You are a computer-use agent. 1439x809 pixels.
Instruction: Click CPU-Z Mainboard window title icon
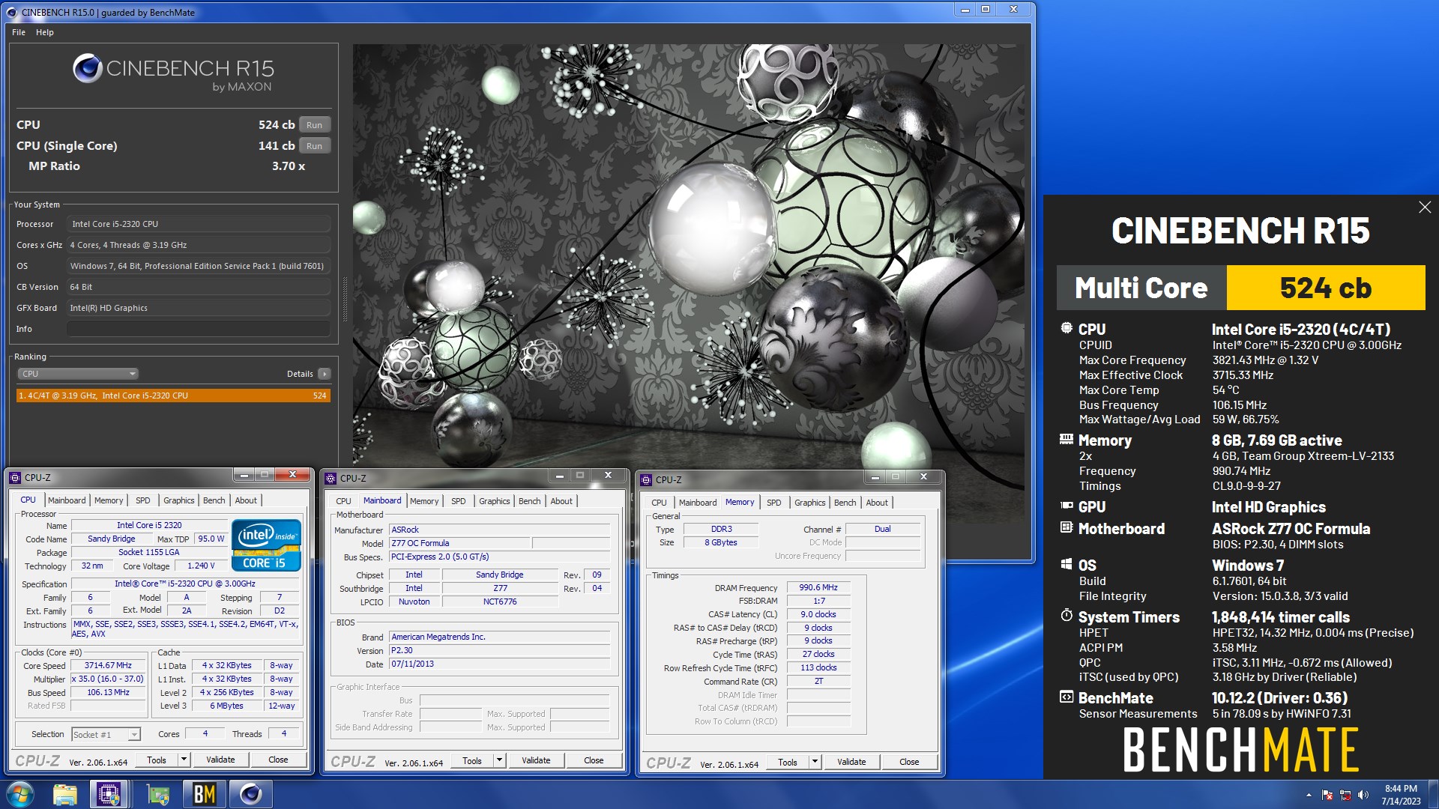pyautogui.click(x=331, y=478)
